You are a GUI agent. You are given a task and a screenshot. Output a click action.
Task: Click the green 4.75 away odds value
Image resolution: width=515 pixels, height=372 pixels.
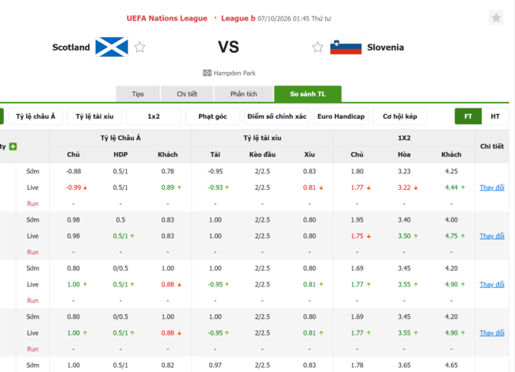tap(452, 236)
